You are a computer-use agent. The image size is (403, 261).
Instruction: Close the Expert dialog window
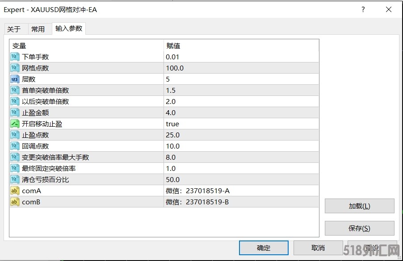pos(389,9)
